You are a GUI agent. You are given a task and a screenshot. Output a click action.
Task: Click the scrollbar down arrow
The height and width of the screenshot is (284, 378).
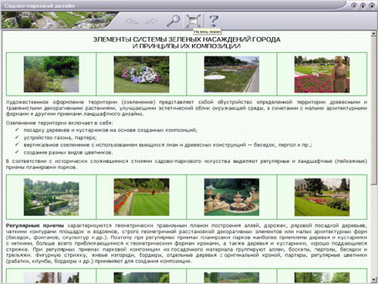[373, 279]
